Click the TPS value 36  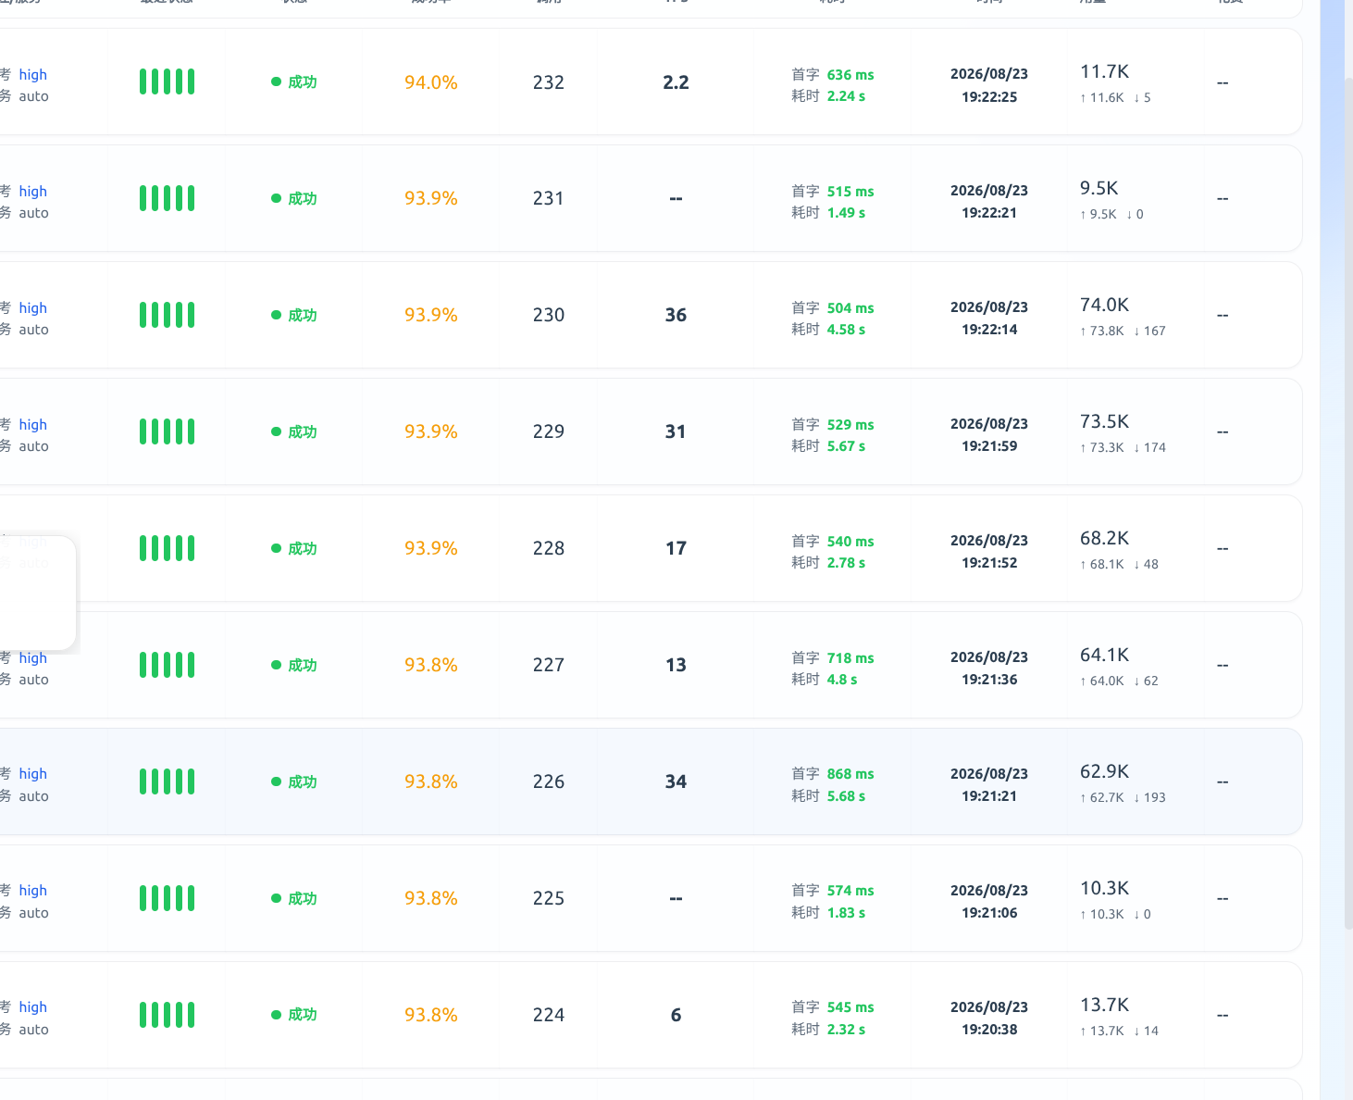coord(676,315)
